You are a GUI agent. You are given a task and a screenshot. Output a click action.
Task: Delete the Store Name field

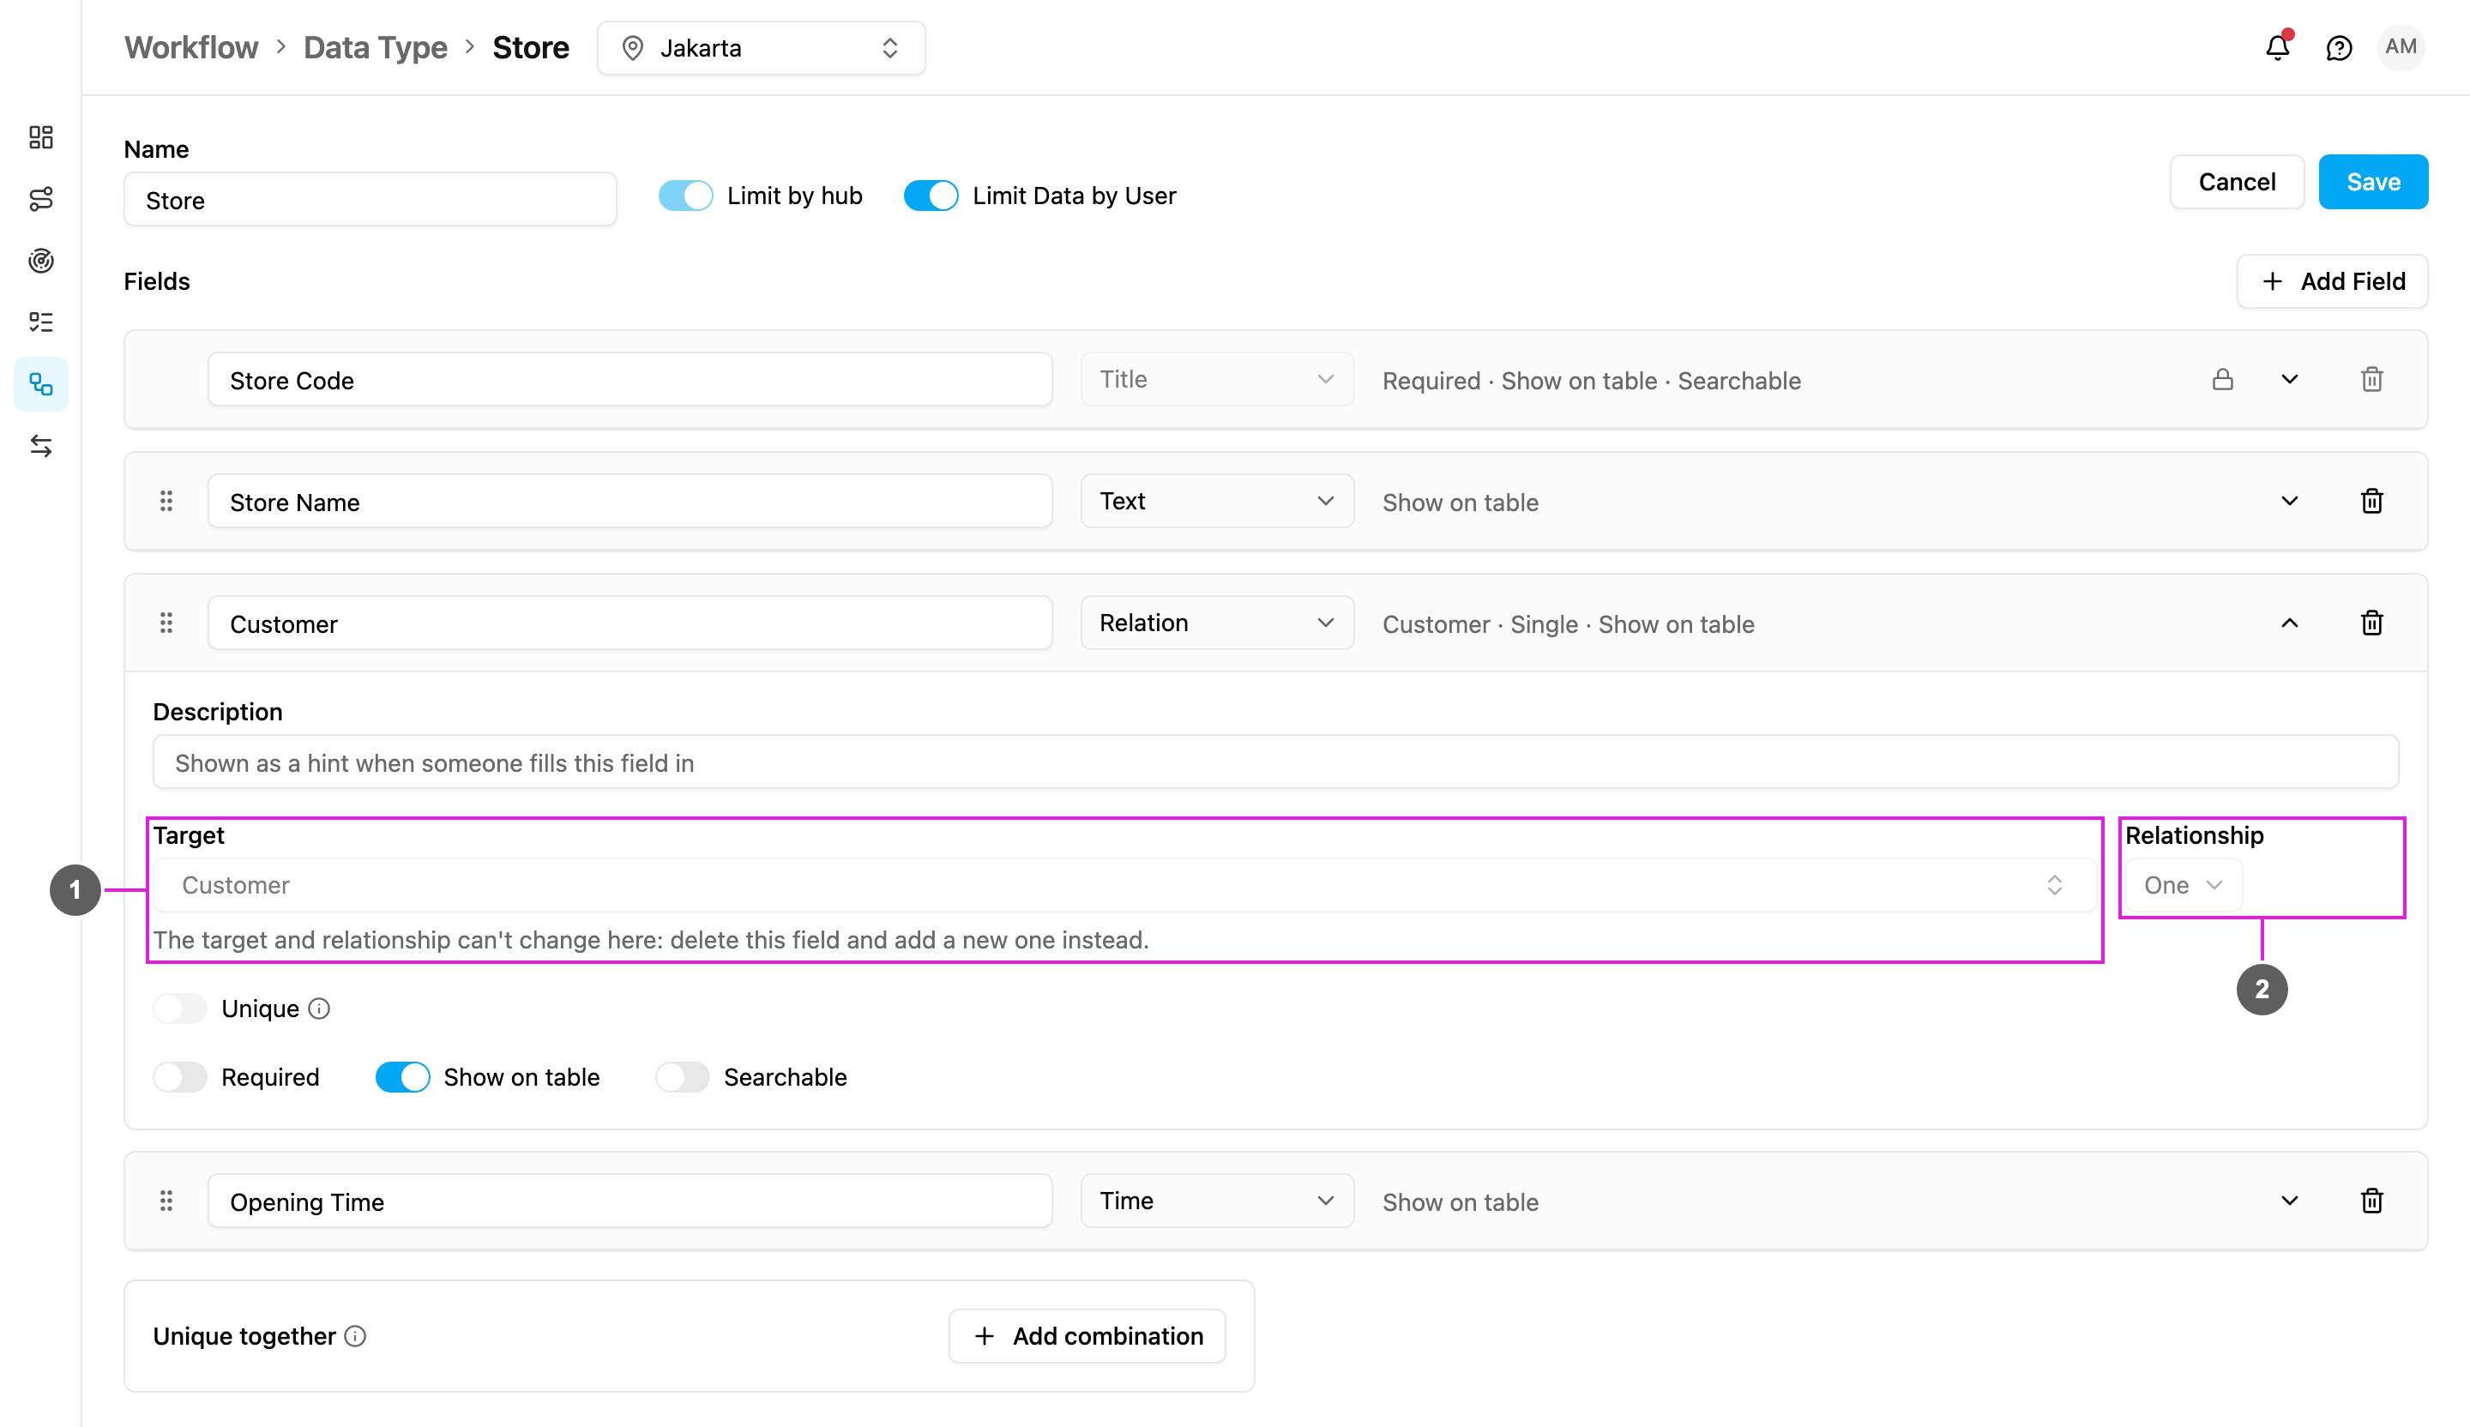pos(2372,501)
